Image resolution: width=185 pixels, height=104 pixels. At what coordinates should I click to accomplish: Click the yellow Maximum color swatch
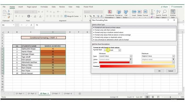tap(157, 62)
